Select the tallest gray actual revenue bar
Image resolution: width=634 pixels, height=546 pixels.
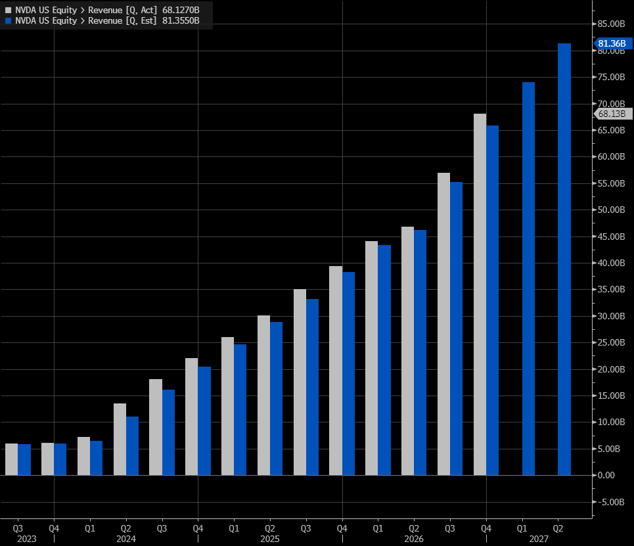click(x=480, y=294)
